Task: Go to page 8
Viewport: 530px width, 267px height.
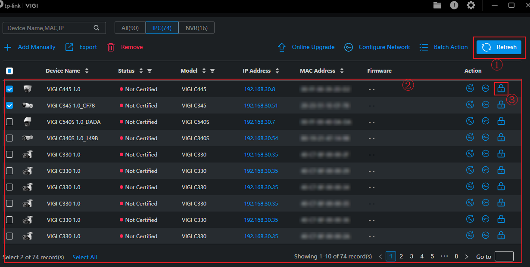Action: pyautogui.click(x=456, y=256)
